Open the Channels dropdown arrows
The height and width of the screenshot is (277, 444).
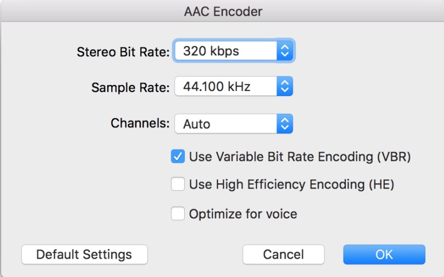tap(285, 124)
